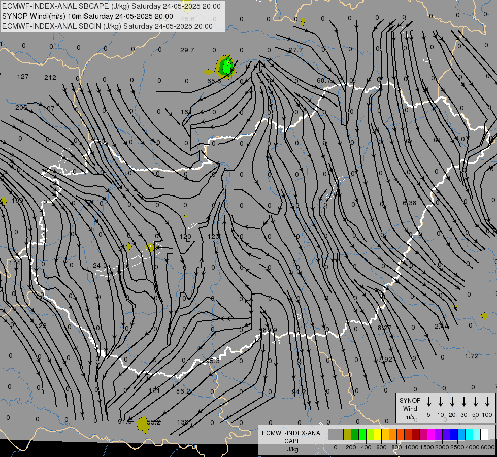Click the 86.2 value in the south
The width and height of the screenshot is (497, 457).
(183, 391)
